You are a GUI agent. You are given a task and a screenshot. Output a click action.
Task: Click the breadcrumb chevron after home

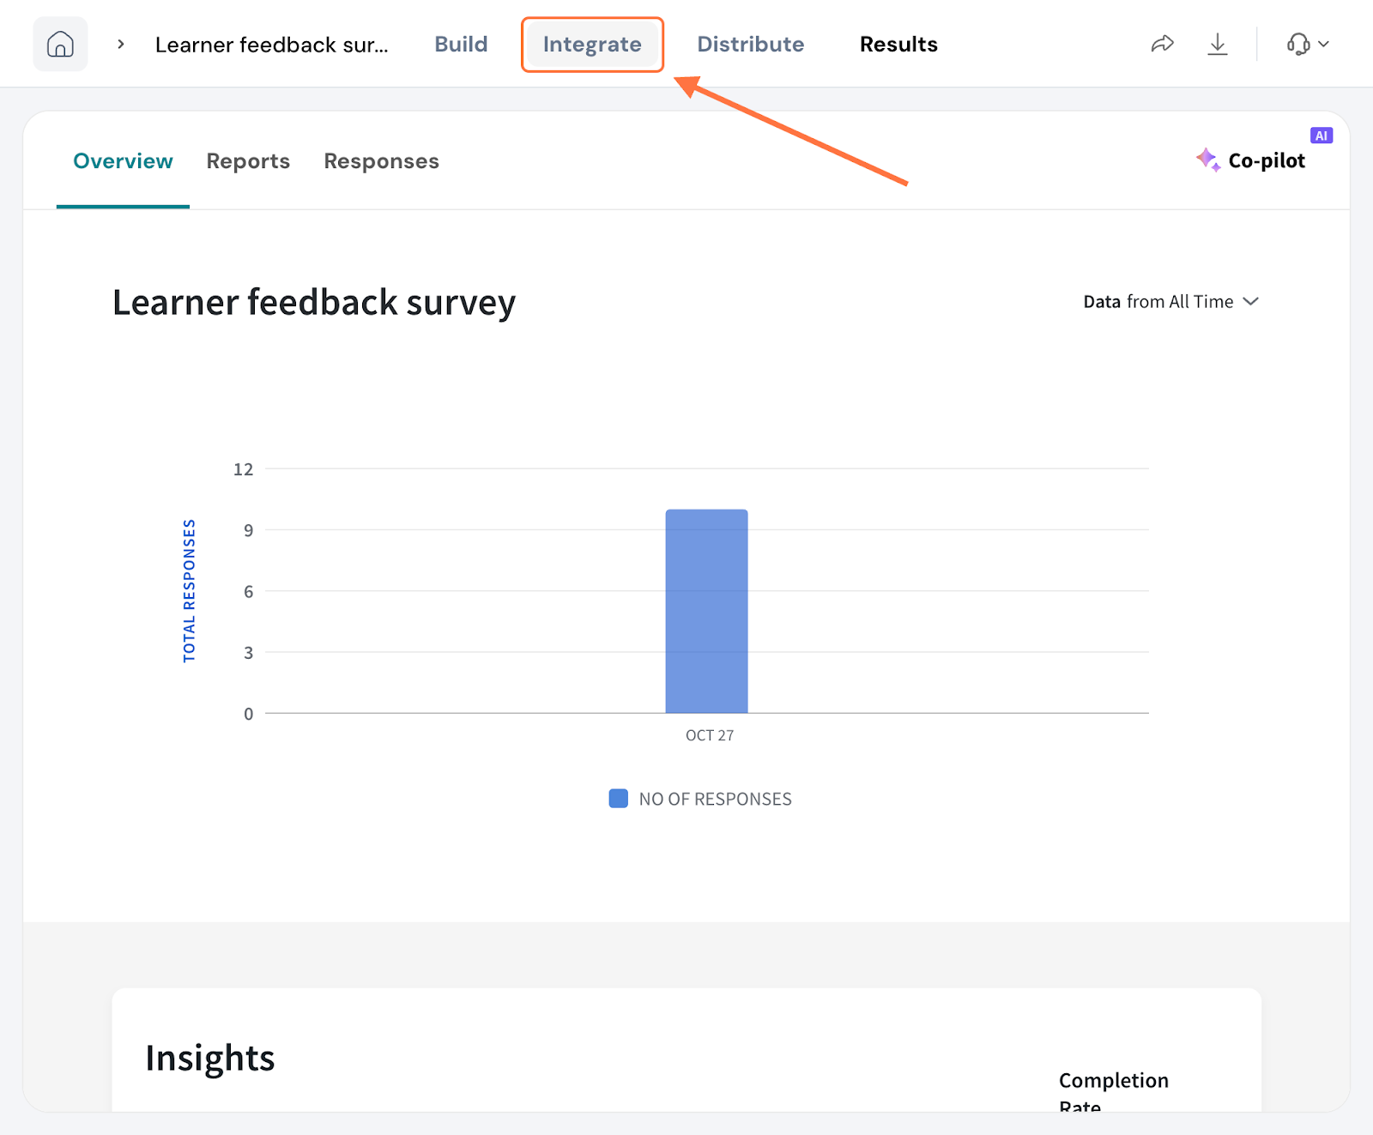[121, 44]
